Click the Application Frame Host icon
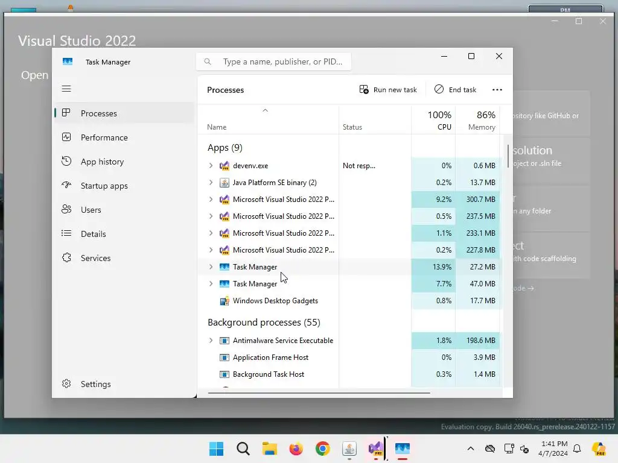618x463 pixels. coord(225,357)
